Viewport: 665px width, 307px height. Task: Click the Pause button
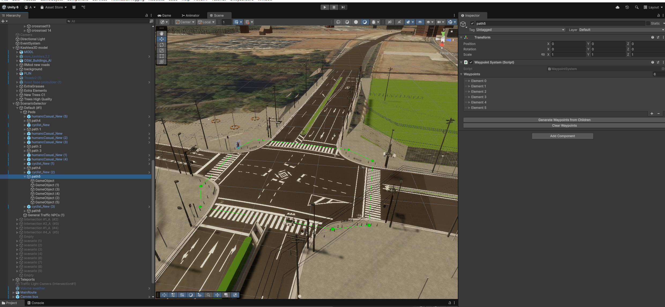334,7
